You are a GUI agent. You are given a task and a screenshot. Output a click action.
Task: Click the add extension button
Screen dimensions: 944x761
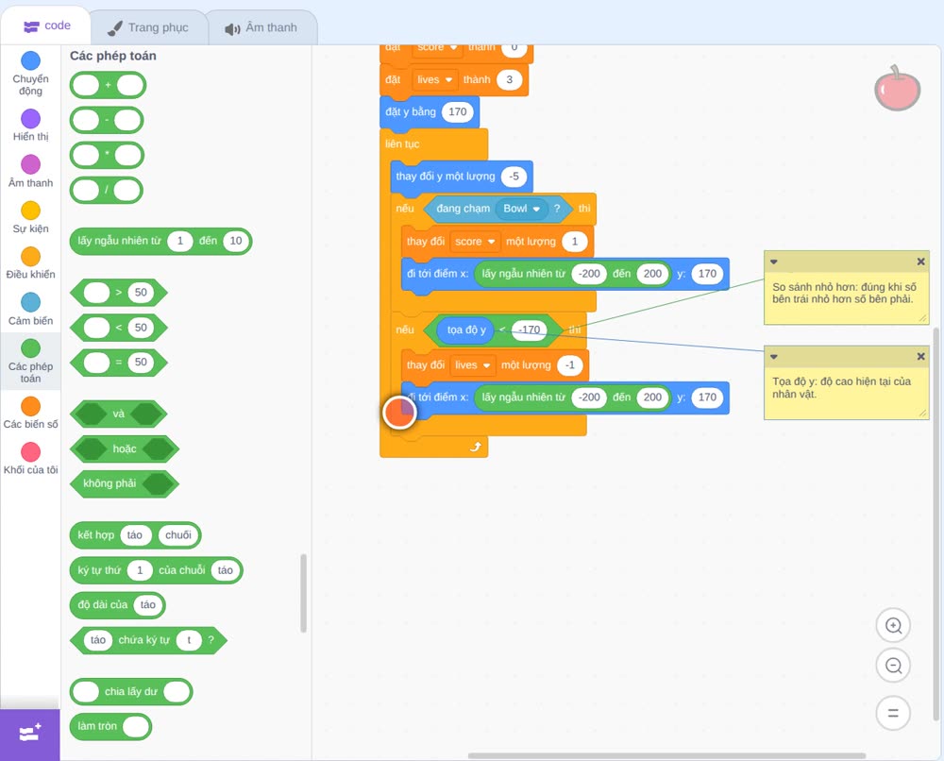pyautogui.click(x=30, y=735)
